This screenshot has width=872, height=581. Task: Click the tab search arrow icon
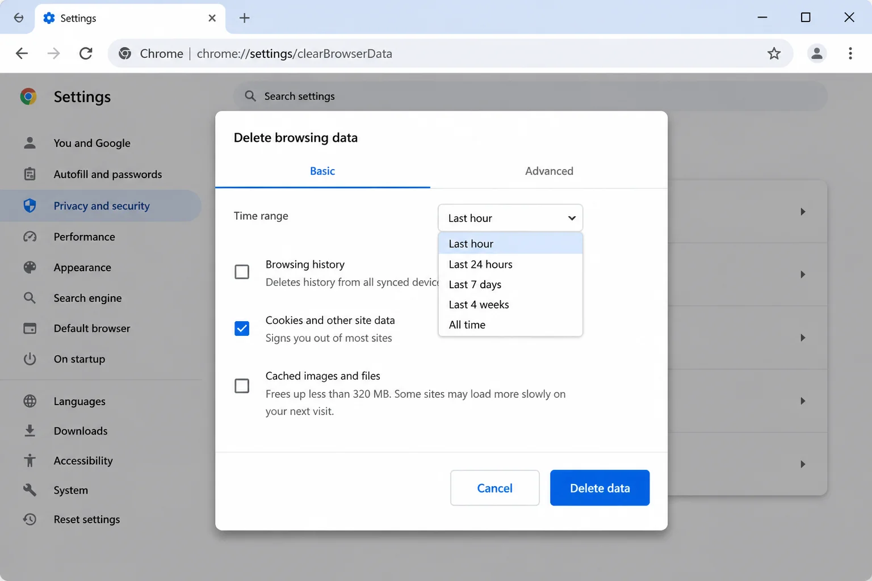click(18, 18)
